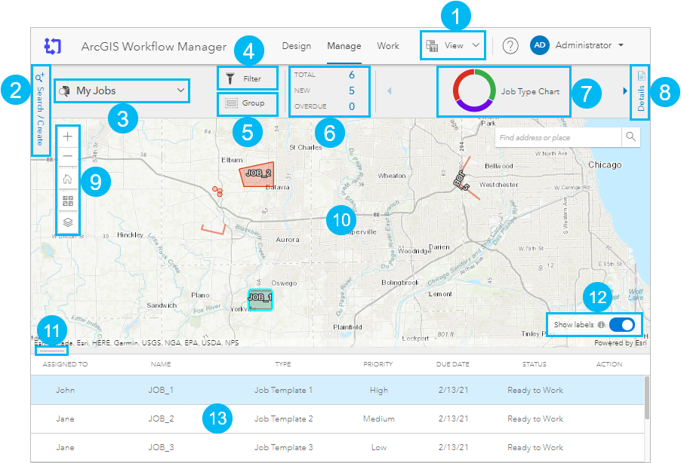
Task: Expand the View dropdown
Action: coord(452,45)
